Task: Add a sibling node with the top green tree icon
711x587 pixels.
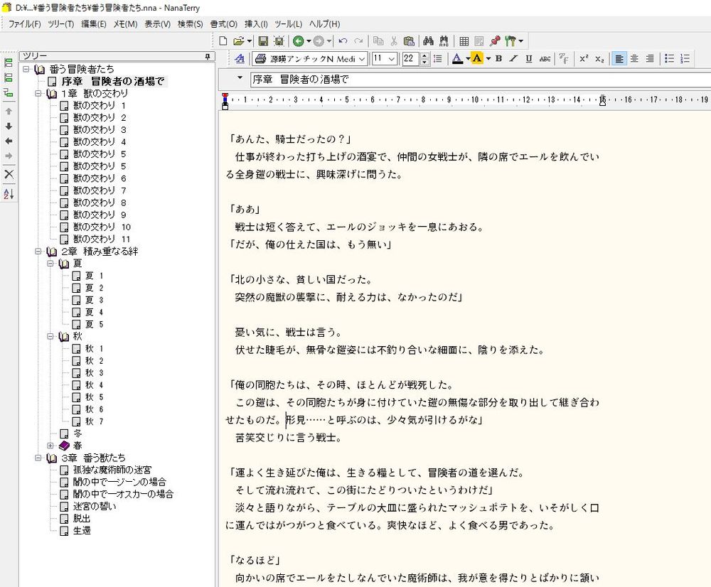Action: click(x=9, y=63)
